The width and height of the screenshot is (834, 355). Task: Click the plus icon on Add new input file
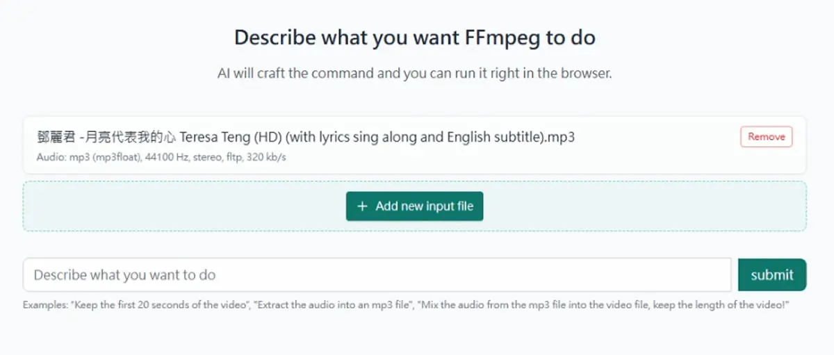click(361, 206)
